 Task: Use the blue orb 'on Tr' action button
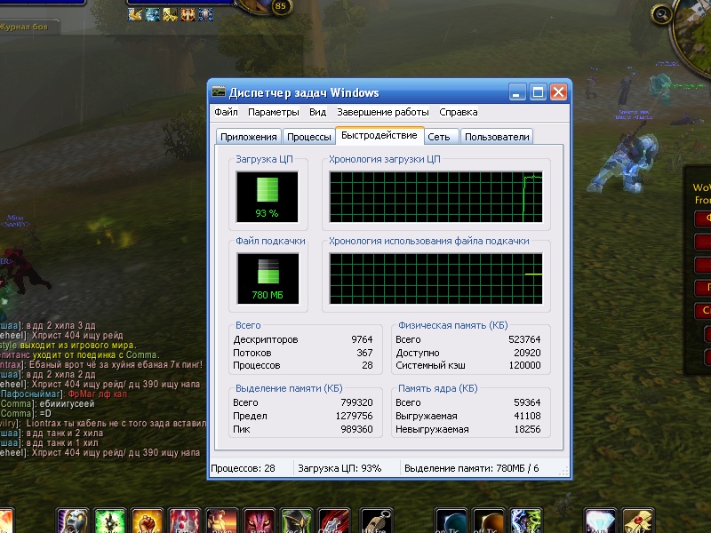451,521
